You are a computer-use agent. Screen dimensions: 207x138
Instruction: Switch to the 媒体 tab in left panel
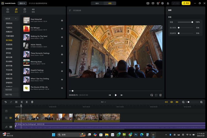click(8, 10)
